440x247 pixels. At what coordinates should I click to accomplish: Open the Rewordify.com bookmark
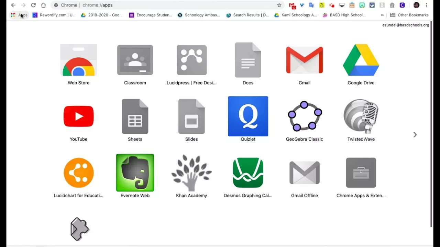(x=54, y=15)
